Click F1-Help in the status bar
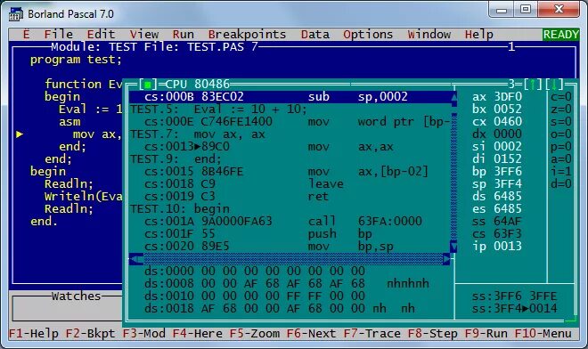This screenshot has width=588, height=349. coord(33,334)
